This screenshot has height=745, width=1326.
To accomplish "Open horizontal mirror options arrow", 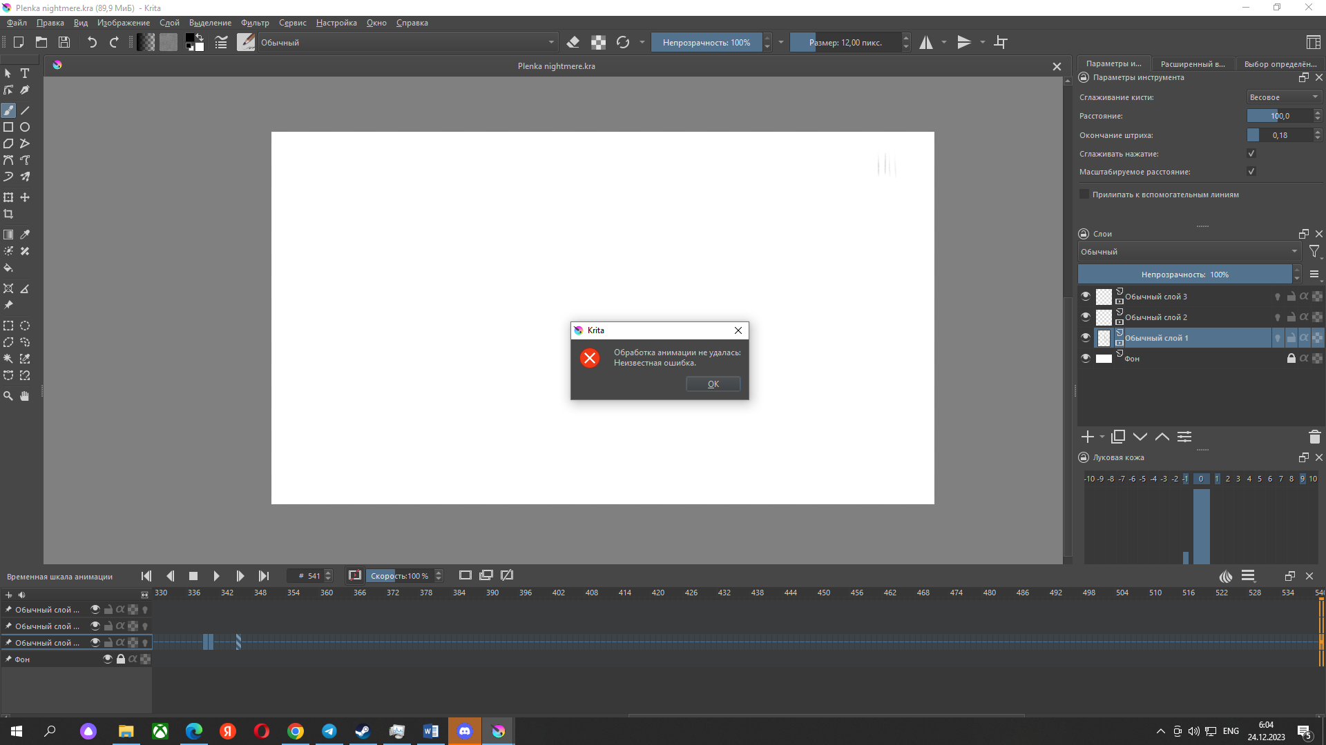I will pos(944,42).
